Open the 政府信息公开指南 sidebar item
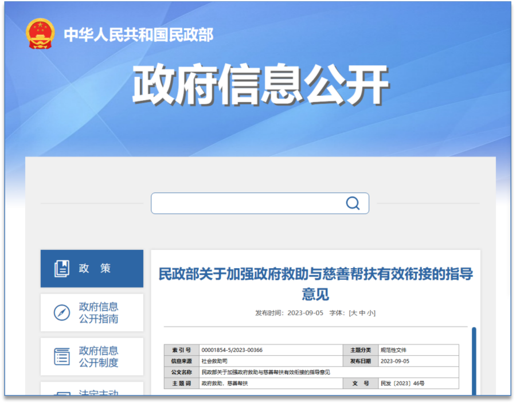This screenshot has height=404, width=516. pos(92,312)
